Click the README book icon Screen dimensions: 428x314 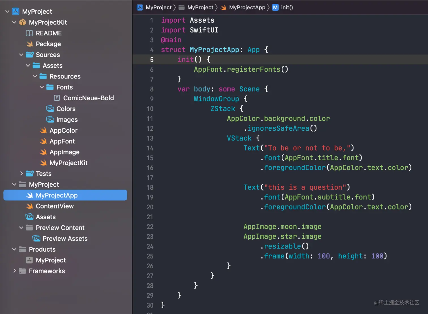[29, 33]
